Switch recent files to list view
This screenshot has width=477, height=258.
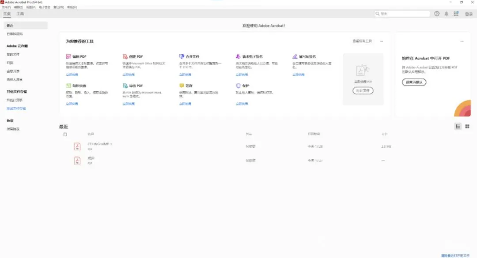click(458, 127)
